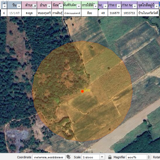
Task: Open the active filter on the ตำบล column
Action: pyautogui.click(x=34, y=6)
